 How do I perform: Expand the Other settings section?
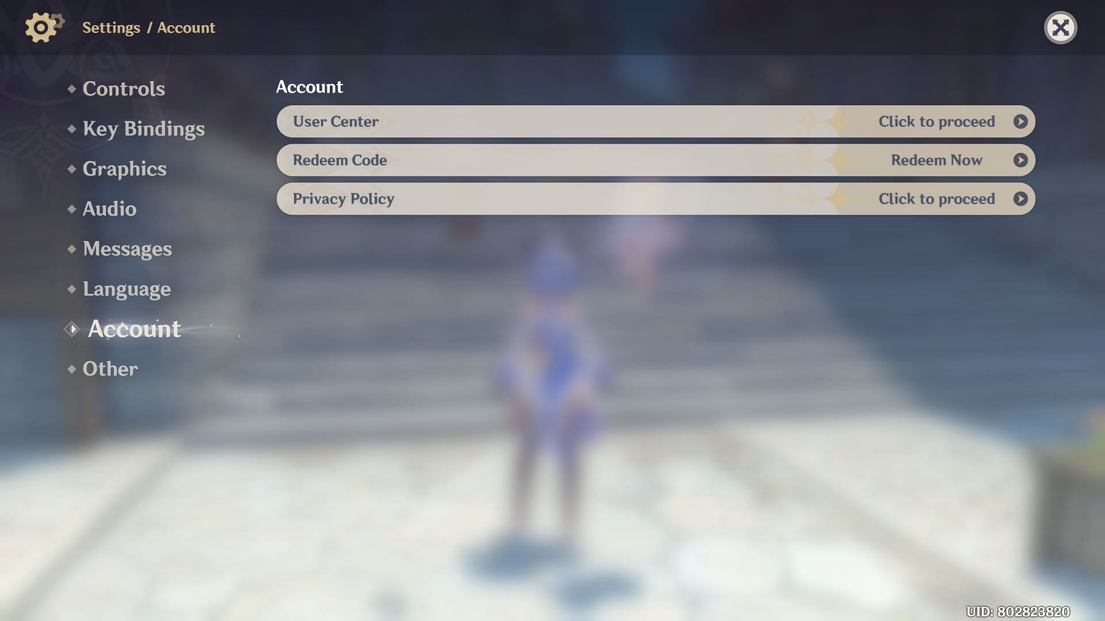110,370
